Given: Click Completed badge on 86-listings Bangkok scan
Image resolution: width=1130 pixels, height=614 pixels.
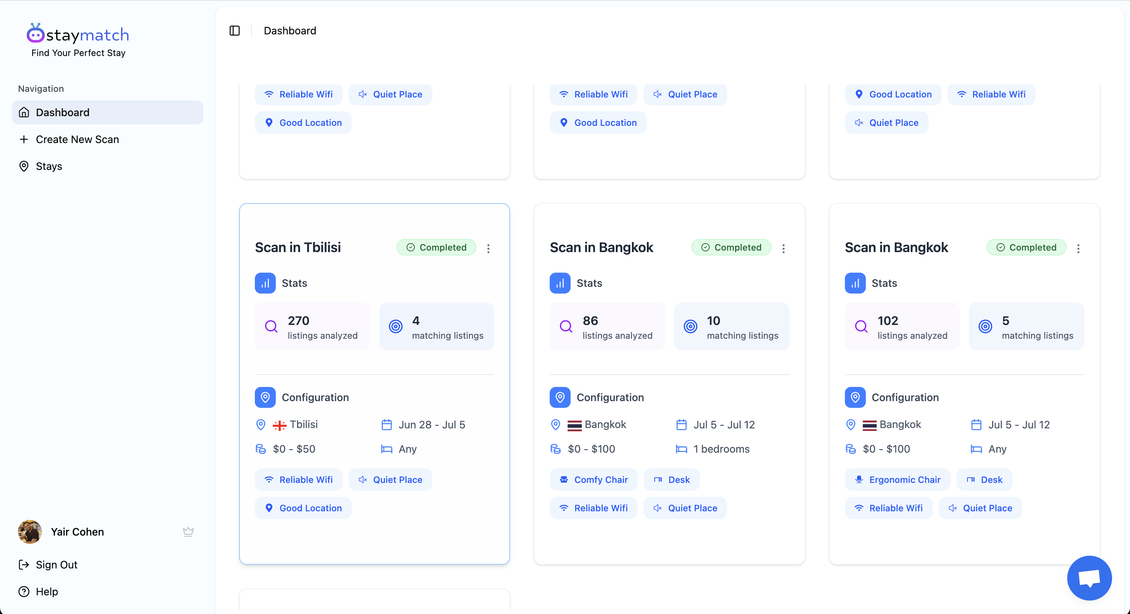Looking at the screenshot, I should coord(731,247).
